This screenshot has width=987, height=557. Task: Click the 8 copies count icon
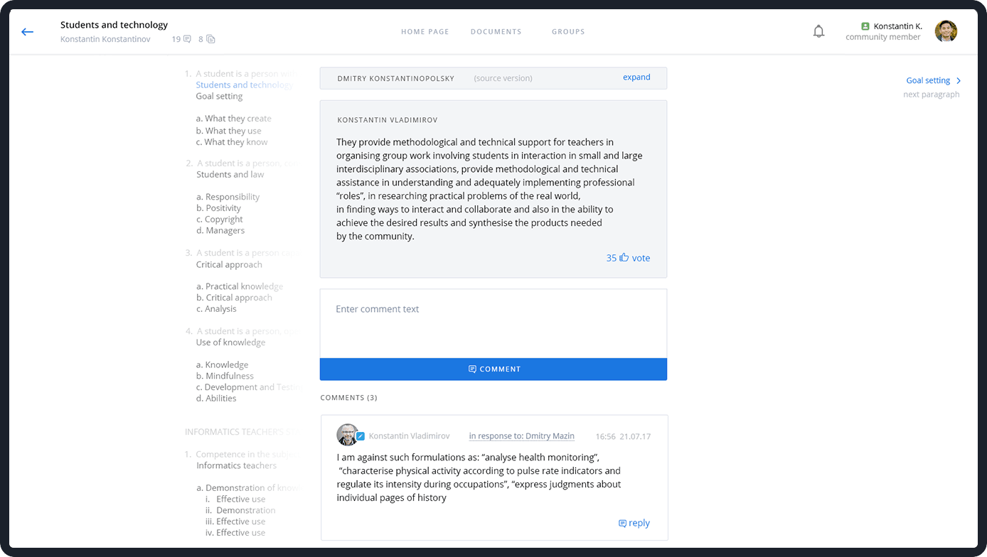[210, 39]
